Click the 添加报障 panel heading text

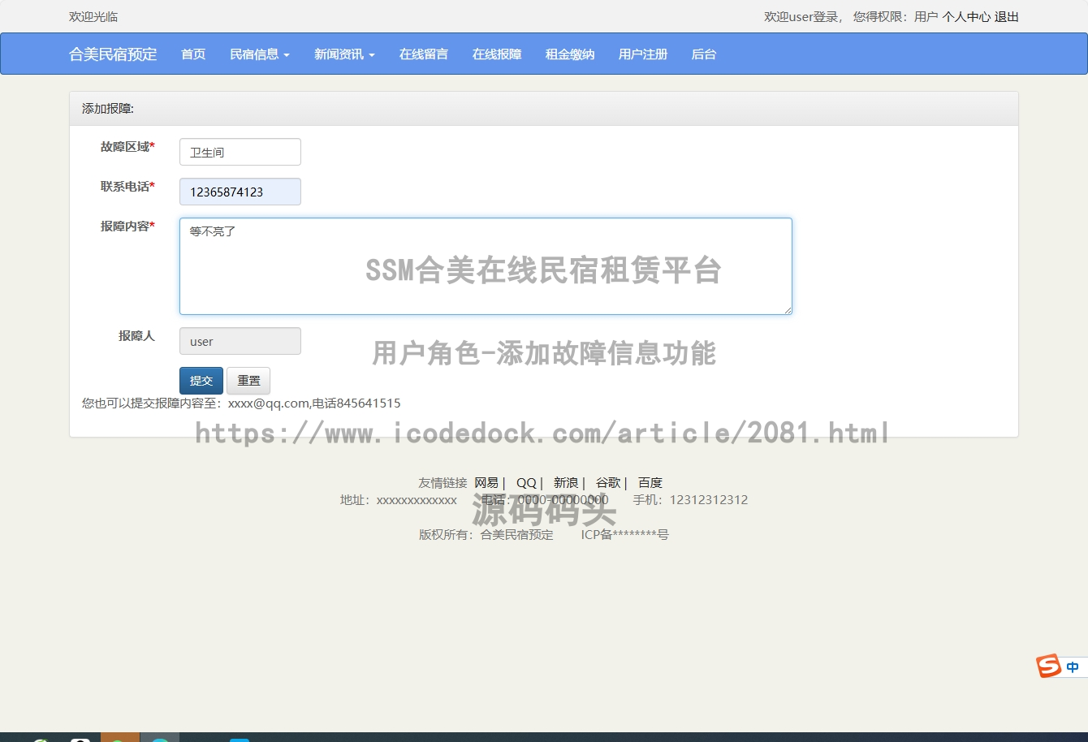point(108,109)
